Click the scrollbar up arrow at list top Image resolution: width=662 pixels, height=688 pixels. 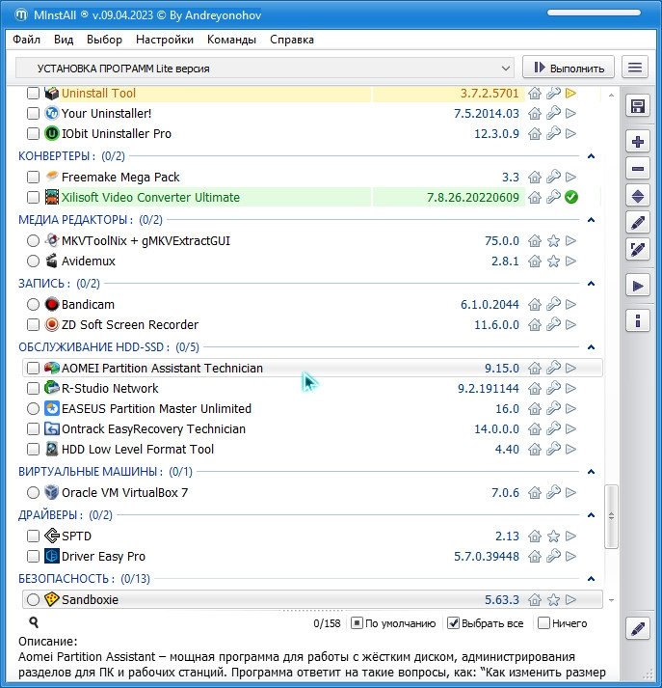[x=611, y=95]
